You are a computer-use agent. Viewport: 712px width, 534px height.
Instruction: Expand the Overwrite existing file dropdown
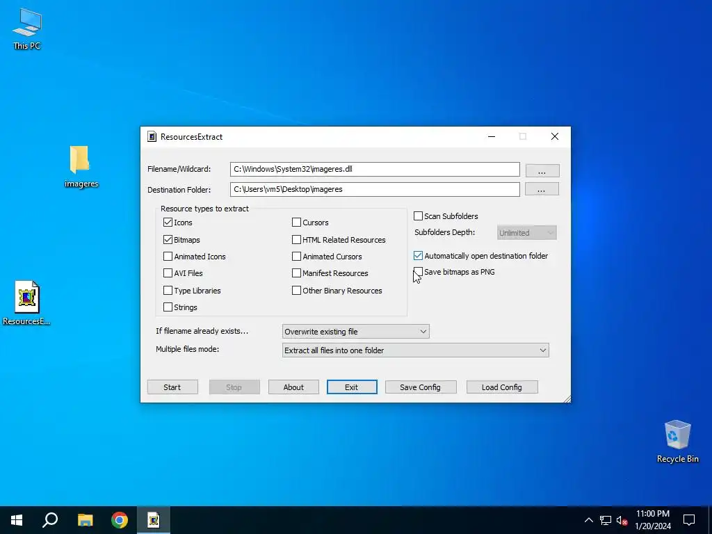point(355,332)
